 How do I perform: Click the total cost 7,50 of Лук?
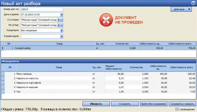tap(182, 92)
